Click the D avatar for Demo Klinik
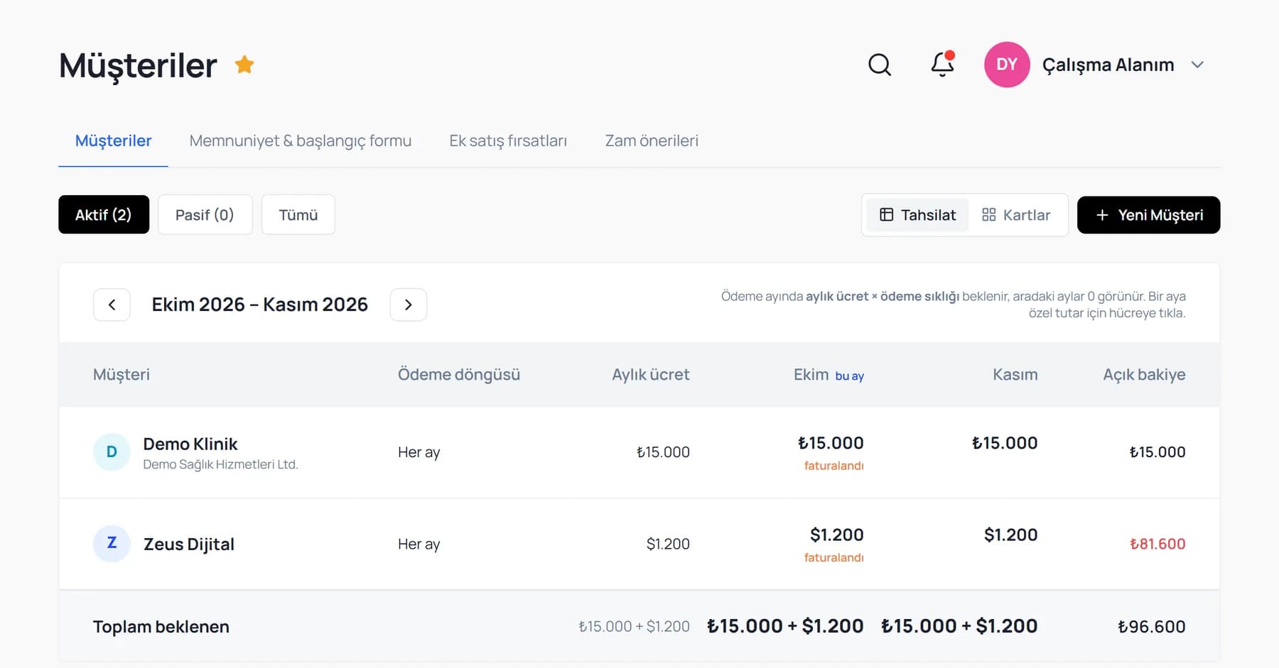This screenshot has width=1279, height=668. (112, 452)
